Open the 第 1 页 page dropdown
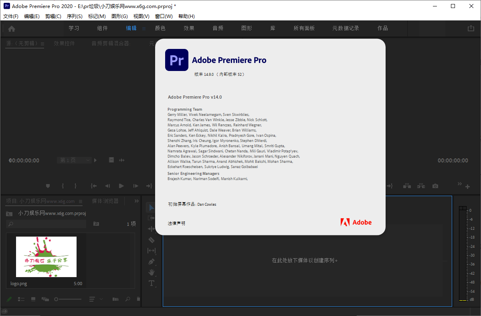Screen dimensions: 481x316 (75, 160)
